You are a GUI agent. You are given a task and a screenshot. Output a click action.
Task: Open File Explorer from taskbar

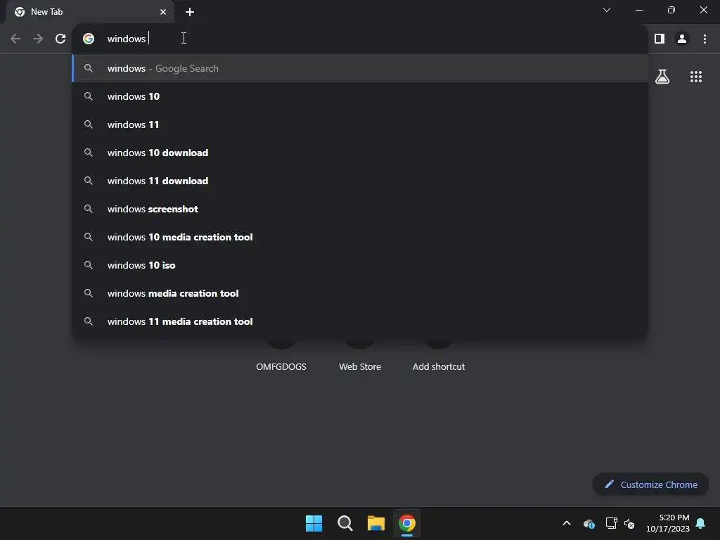point(376,523)
